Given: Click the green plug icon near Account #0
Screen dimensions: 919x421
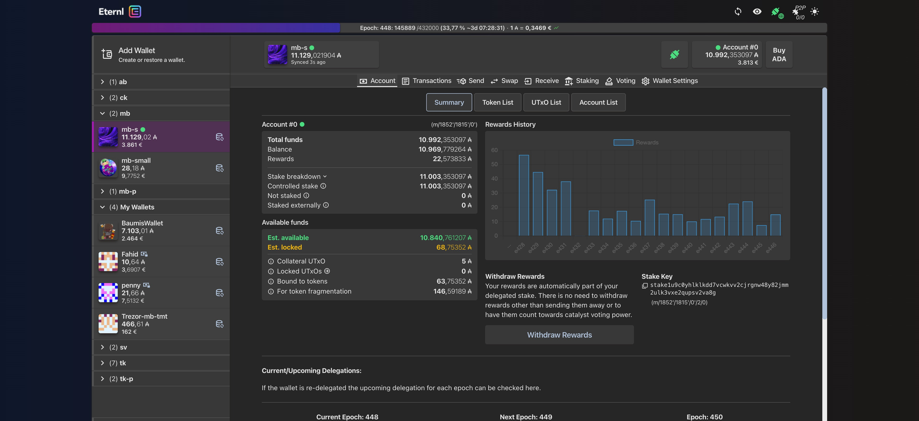Looking at the screenshot, I should point(674,54).
